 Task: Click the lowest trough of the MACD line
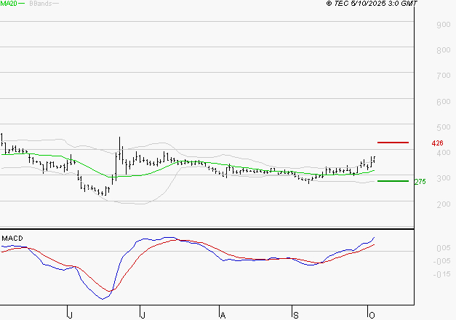102,298
